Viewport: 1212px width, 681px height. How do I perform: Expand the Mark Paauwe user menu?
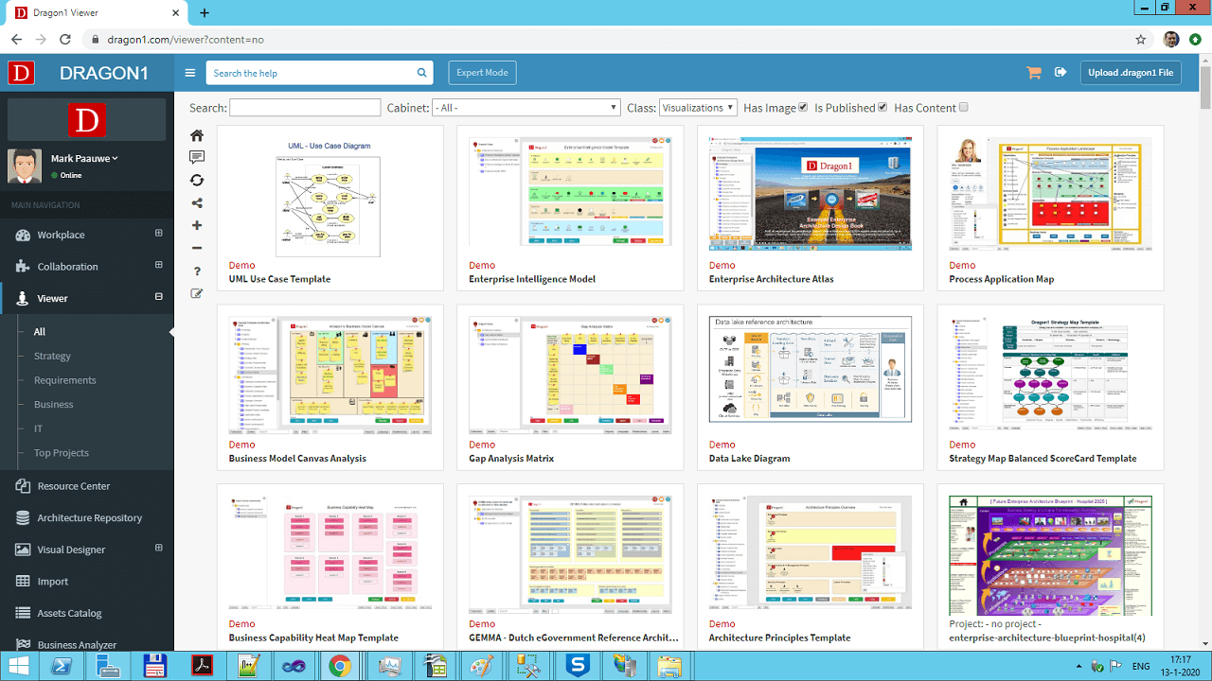84,159
